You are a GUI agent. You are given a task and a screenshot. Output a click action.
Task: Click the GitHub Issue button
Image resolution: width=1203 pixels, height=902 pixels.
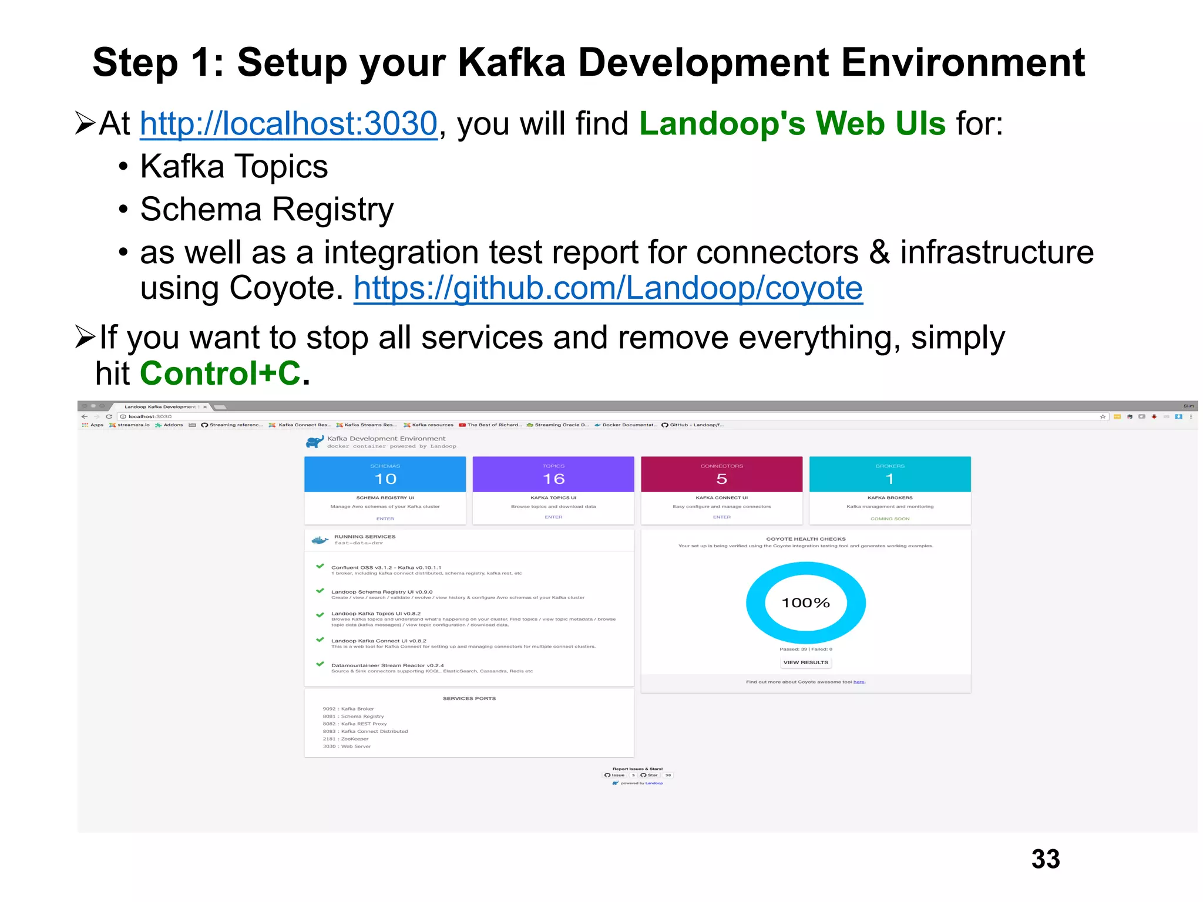(615, 775)
